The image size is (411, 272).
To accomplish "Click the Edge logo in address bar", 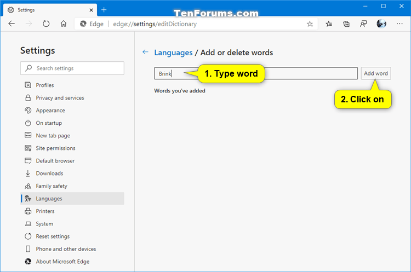I will (83, 24).
